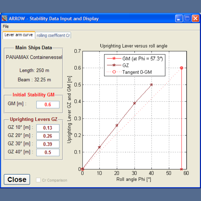201x201 pixels.
Task: Switch to the Lever arm curve tab
Action: pos(19,35)
